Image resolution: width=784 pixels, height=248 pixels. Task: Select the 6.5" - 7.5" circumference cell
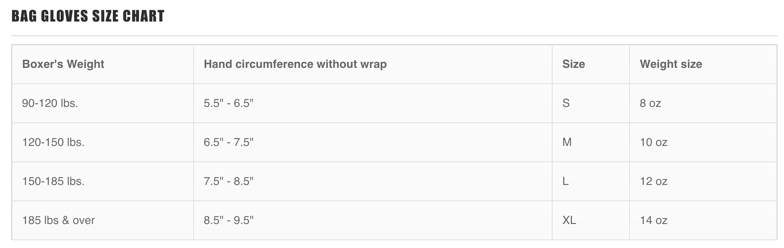pyautogui.click(x=229, y=142)
